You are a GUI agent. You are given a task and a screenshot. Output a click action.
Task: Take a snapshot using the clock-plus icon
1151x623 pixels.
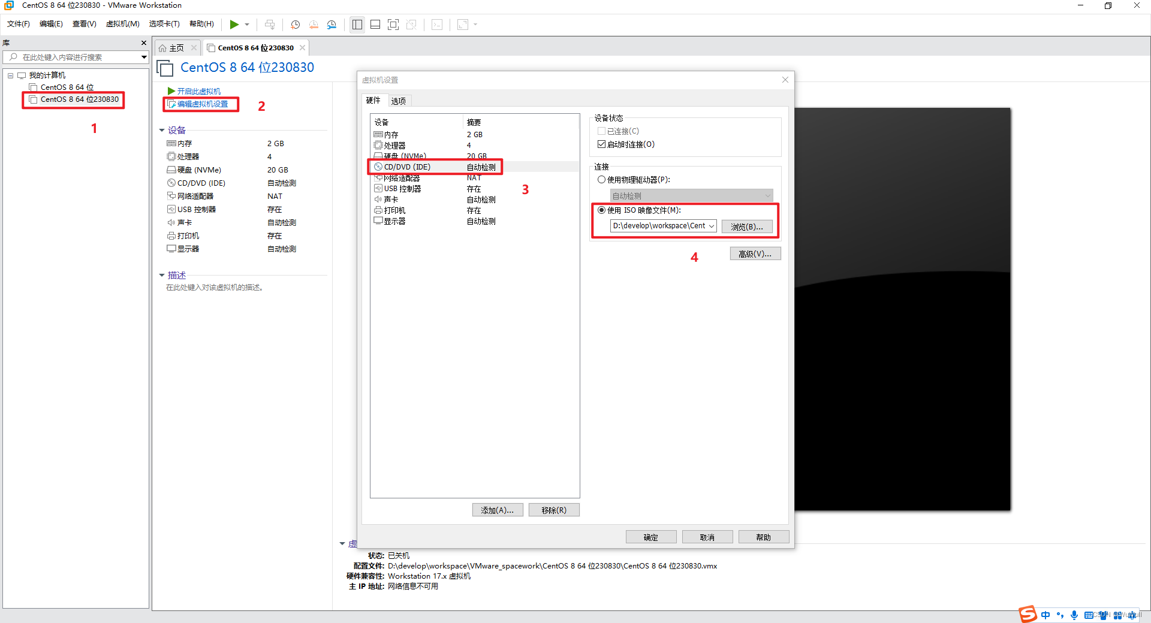tap(295, 25)
